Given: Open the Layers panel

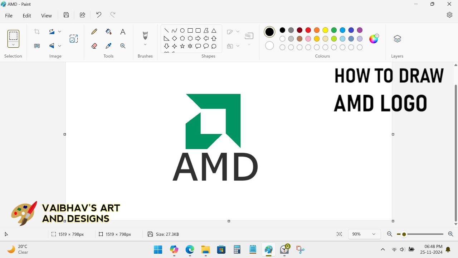Looking at the screenshot, I should point(397,39).
